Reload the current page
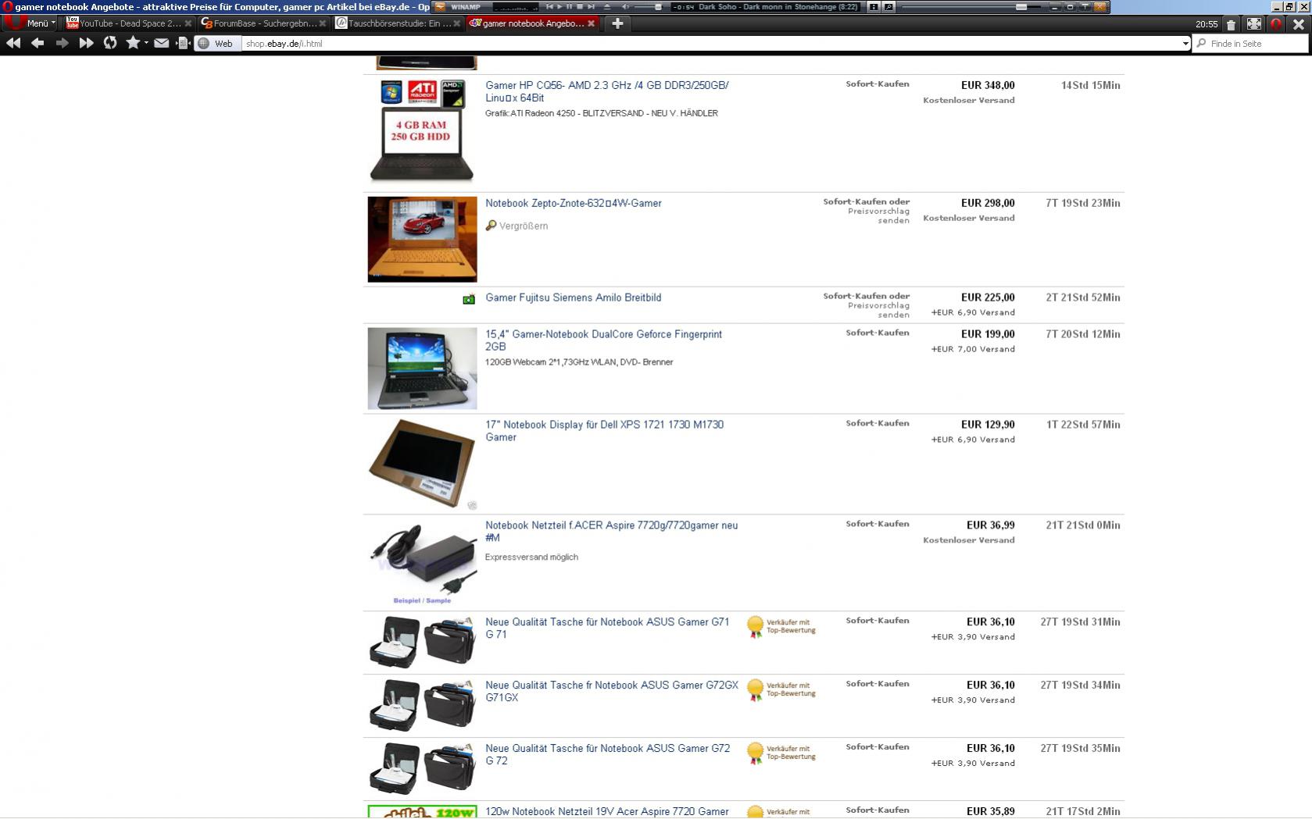Image resolution: width=1312 pixels, height=819 pixels. 110,43
